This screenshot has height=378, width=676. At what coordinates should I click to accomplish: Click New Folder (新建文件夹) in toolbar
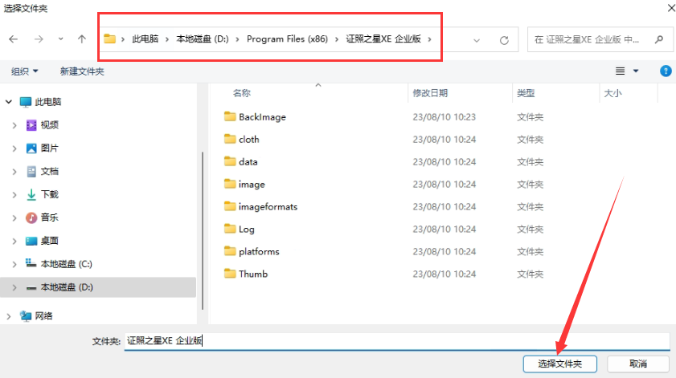click(82, 71)
